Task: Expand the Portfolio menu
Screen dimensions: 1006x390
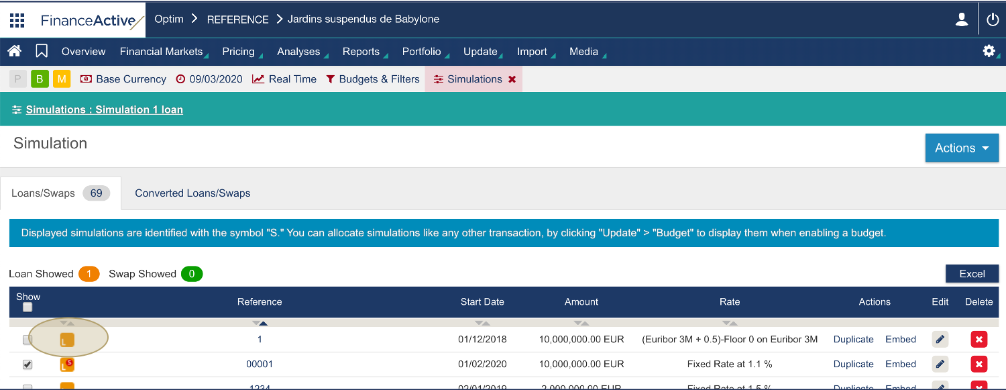Action: click(x=422, y=52)
